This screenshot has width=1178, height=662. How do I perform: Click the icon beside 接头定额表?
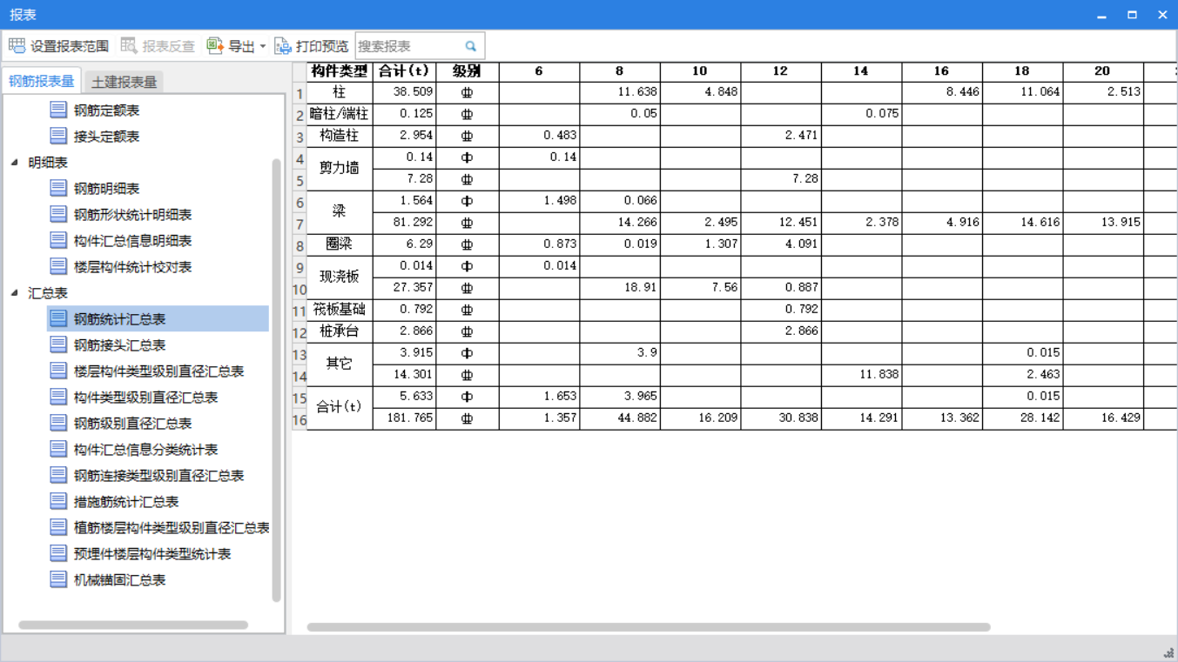(x=58, y=136)
